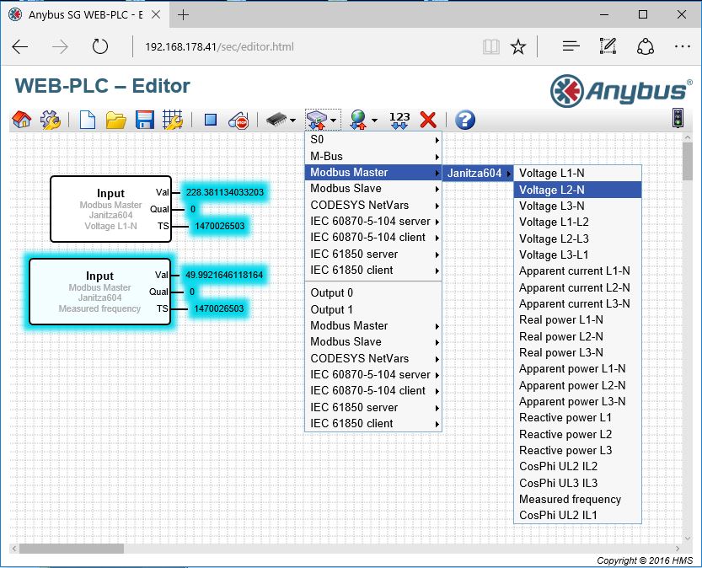Click the blue square toolbar icon
This screenshot has height=568, width=702.
click(x=211, y=120)
